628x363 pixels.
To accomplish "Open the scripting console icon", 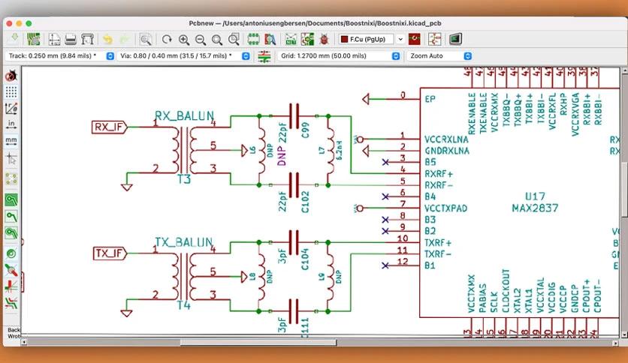I will pyautogui.click(x=455, y=39).
